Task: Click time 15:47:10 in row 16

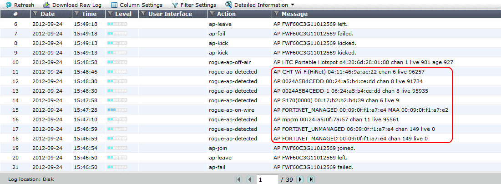Action: [85, 119]
